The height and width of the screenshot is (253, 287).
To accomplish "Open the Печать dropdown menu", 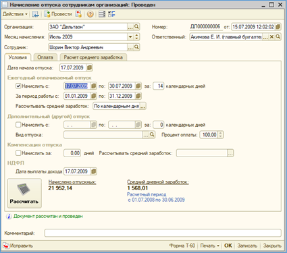I will pyautogui.click(x=210, y=246).
